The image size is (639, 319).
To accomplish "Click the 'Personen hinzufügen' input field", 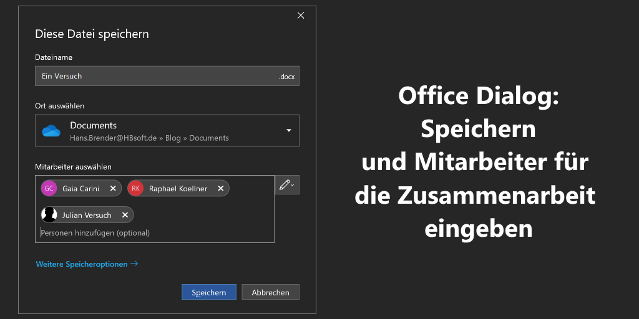I will click(125, 233).
